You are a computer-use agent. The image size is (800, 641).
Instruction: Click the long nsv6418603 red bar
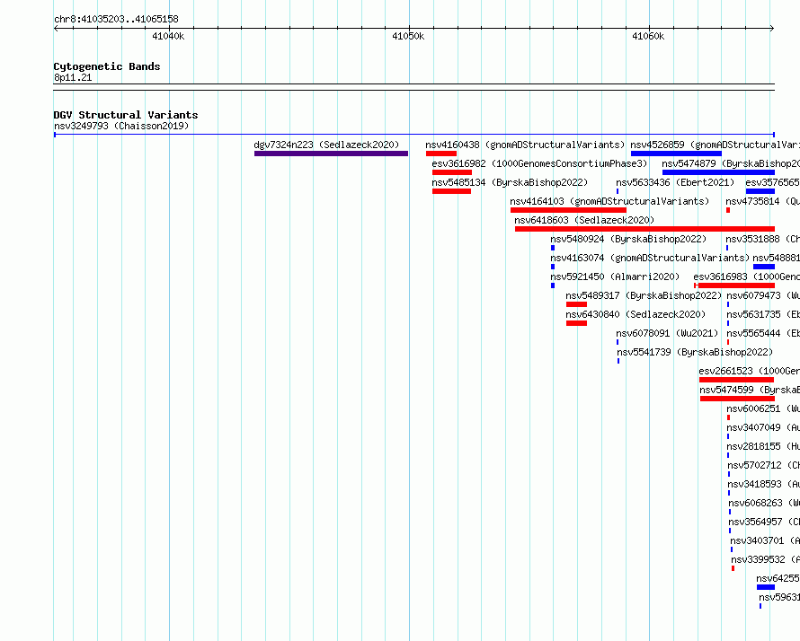coord(644,229)
